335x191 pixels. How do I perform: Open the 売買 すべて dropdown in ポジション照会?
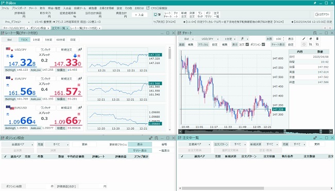[57, 145]
